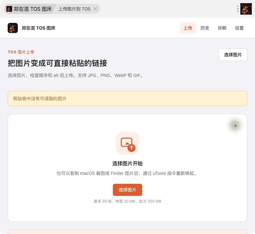
Task: Click the yellow clipboard warning banner
Action: (x=127, y=99)
